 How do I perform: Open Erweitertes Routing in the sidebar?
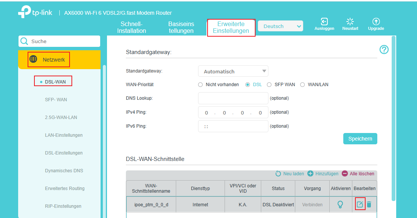coord(65,189)
